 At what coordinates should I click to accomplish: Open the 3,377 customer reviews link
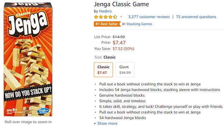149,17
